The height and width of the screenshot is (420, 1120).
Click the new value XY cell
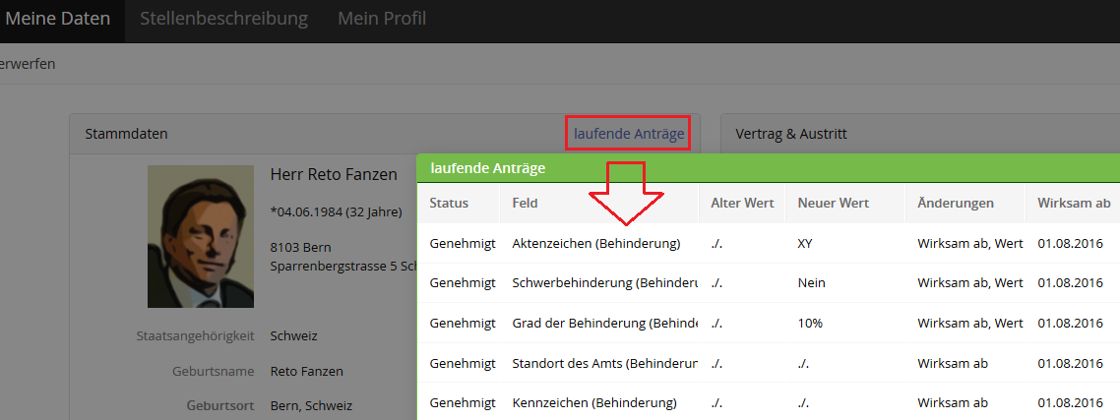pos(805,244)
